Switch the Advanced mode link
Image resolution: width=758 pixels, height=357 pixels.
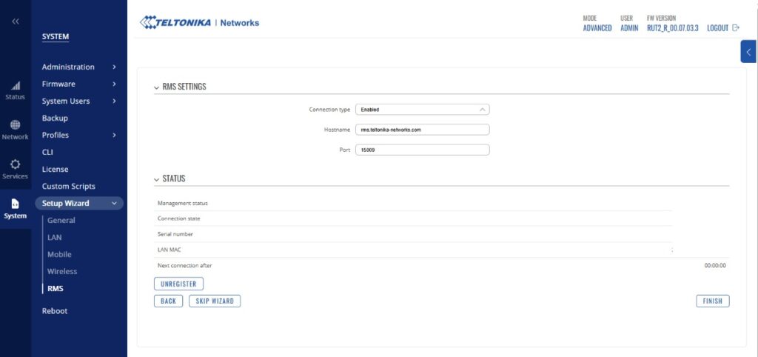point(597,28)
